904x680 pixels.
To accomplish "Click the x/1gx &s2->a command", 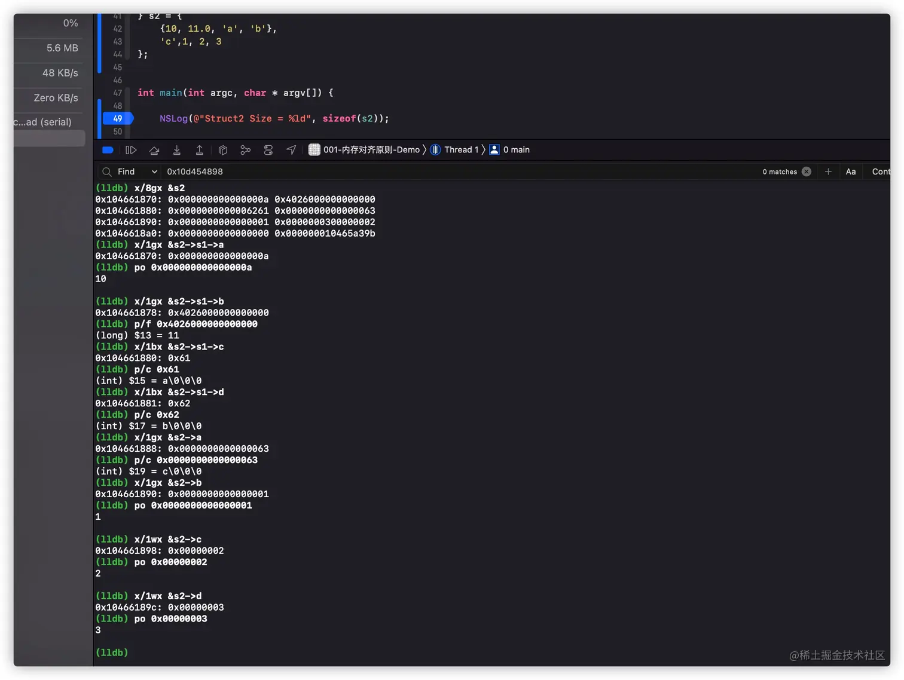I will point(148,438).
